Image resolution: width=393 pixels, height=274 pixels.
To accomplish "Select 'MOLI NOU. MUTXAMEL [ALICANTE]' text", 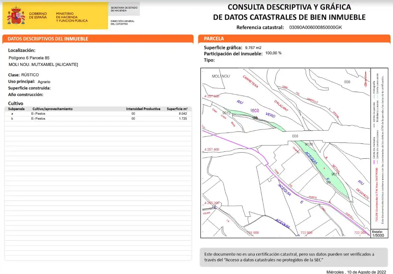I will (x=43, y=64).
